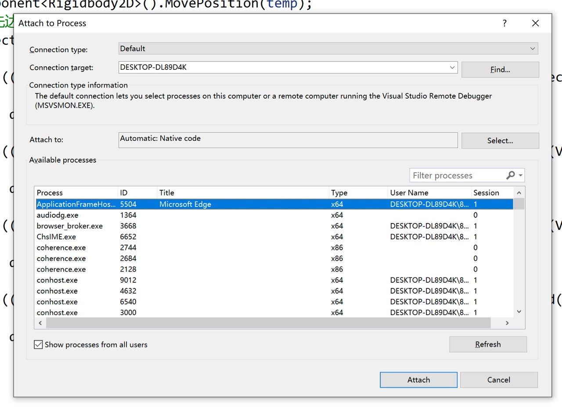Image resolution: width=562 pixels, height=409 pixels.
Task: Click the help question mark icon
Action: (504, 23)
